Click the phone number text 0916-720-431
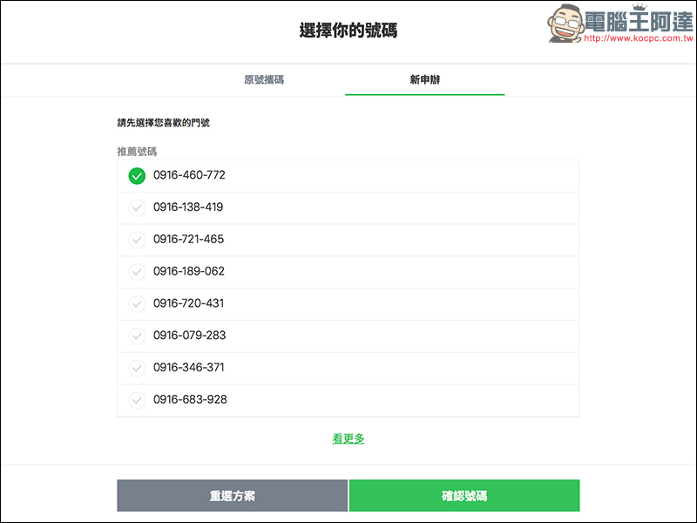The height and width of the screenshot is (523, 697). pos(188,303)
